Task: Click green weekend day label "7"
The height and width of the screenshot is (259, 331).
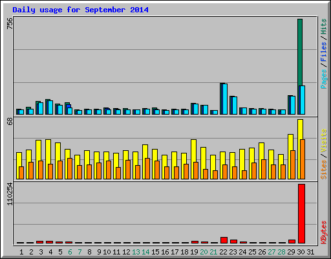Action: [x=80, y=252]
